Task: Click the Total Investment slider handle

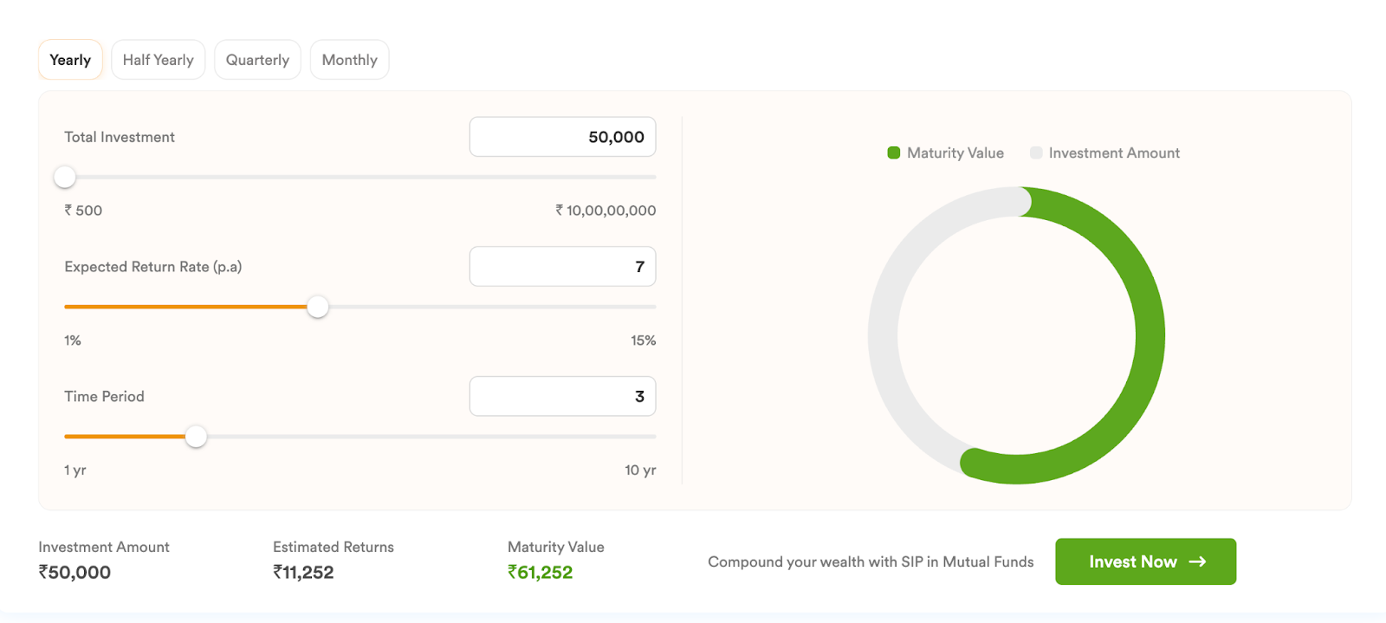Action: click(65, 177)
